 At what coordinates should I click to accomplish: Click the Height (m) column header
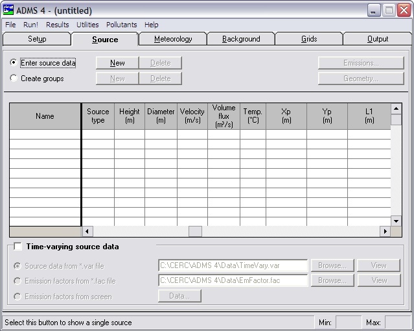coord(130,116)
